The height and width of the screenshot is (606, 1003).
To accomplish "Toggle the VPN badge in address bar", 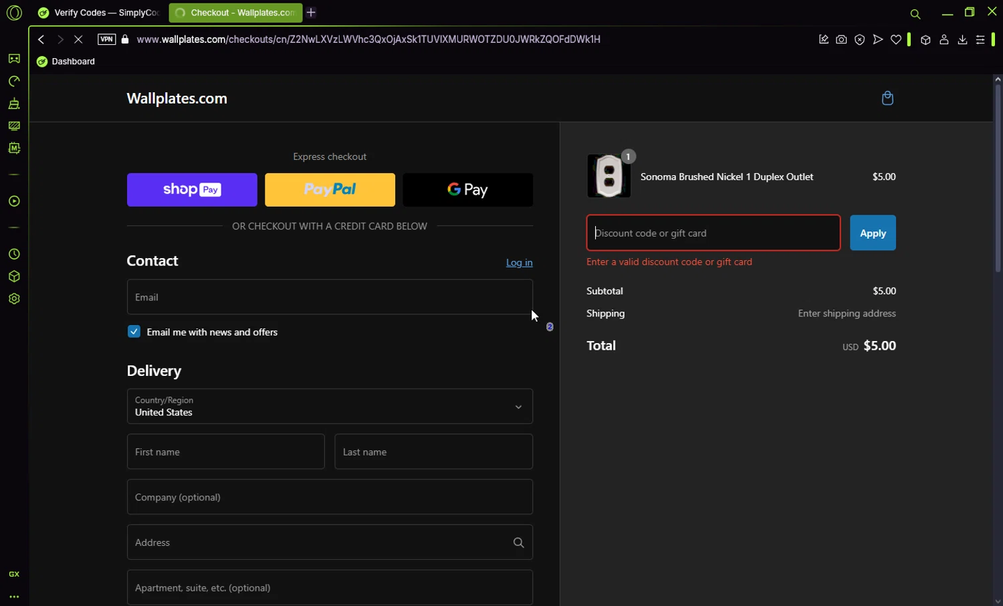I will [106, 39].
